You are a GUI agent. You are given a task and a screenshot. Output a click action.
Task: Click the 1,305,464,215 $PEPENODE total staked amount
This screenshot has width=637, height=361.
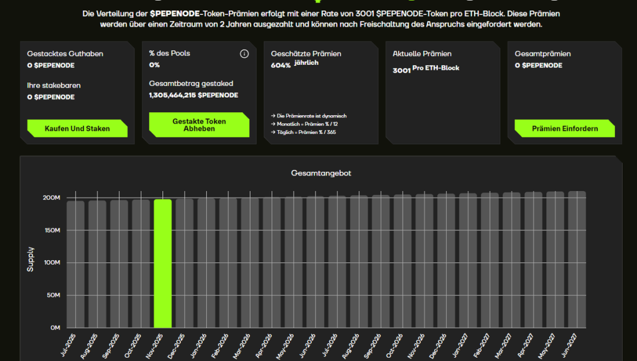tap(193, 95)
